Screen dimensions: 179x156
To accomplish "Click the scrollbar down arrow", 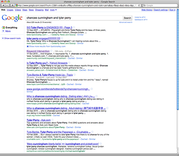I will [178, 152].
